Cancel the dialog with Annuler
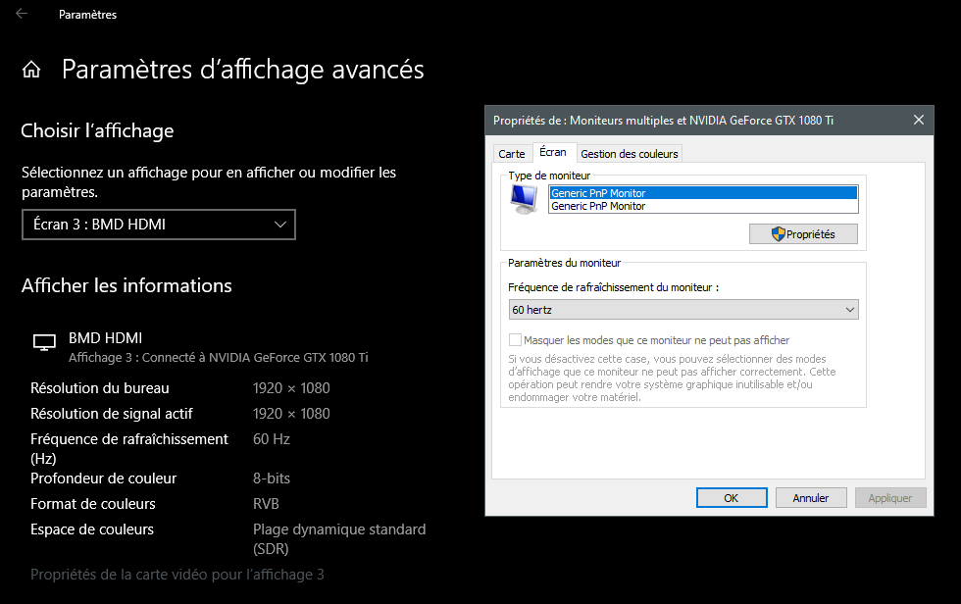The image size is (961, 604). [x=811, y=498]
